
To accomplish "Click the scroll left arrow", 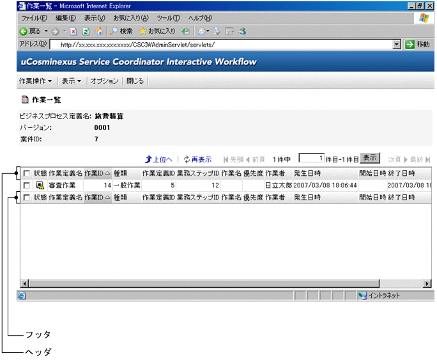I will (x=25, y=284).
